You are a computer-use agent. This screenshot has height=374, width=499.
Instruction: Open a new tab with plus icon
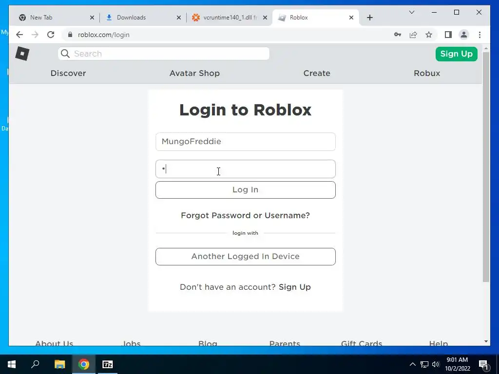pos(370,18)
